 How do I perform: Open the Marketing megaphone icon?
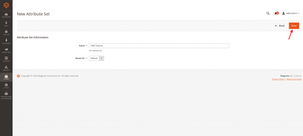click(x=6, y=50)
